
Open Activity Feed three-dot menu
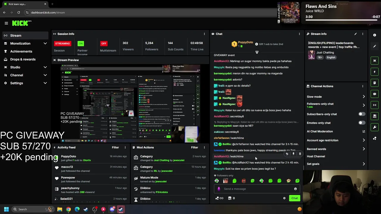(125, 147)
